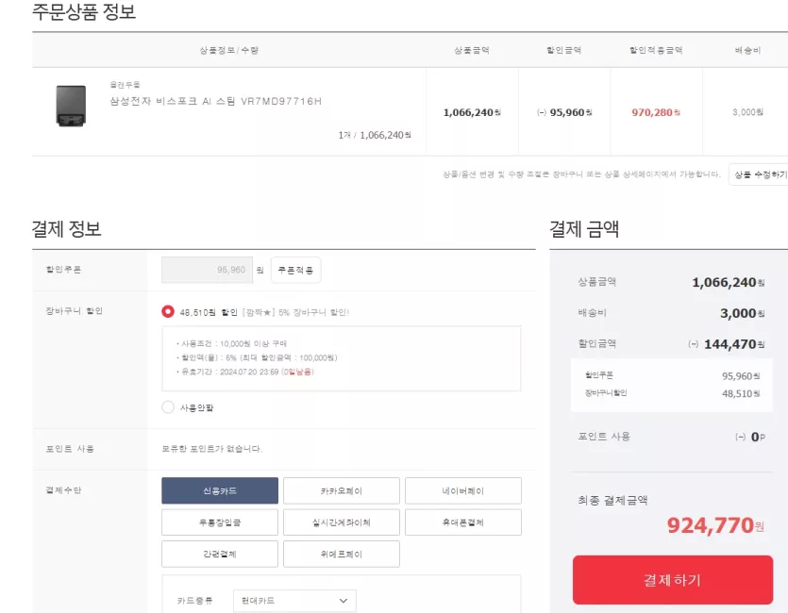Click the 배송비 3,000원 value in payment summary
788x613 pixels.
pyautogui.click(x=742, y=313)
